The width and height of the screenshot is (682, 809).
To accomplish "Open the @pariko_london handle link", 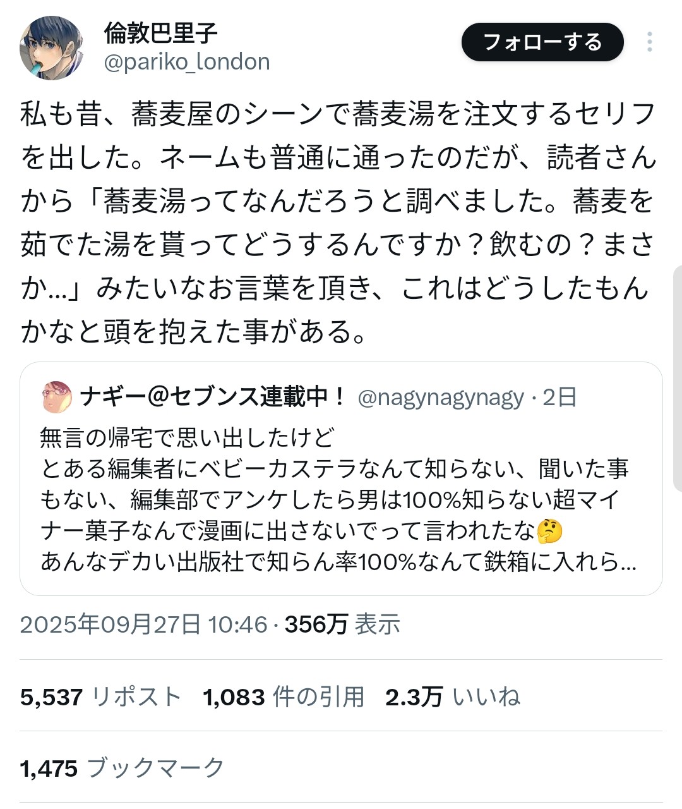I will (x=187, y=62).
